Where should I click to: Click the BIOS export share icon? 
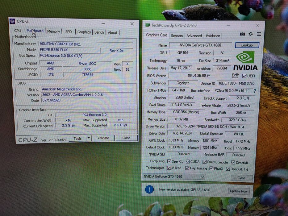click(x=235, y=76)
